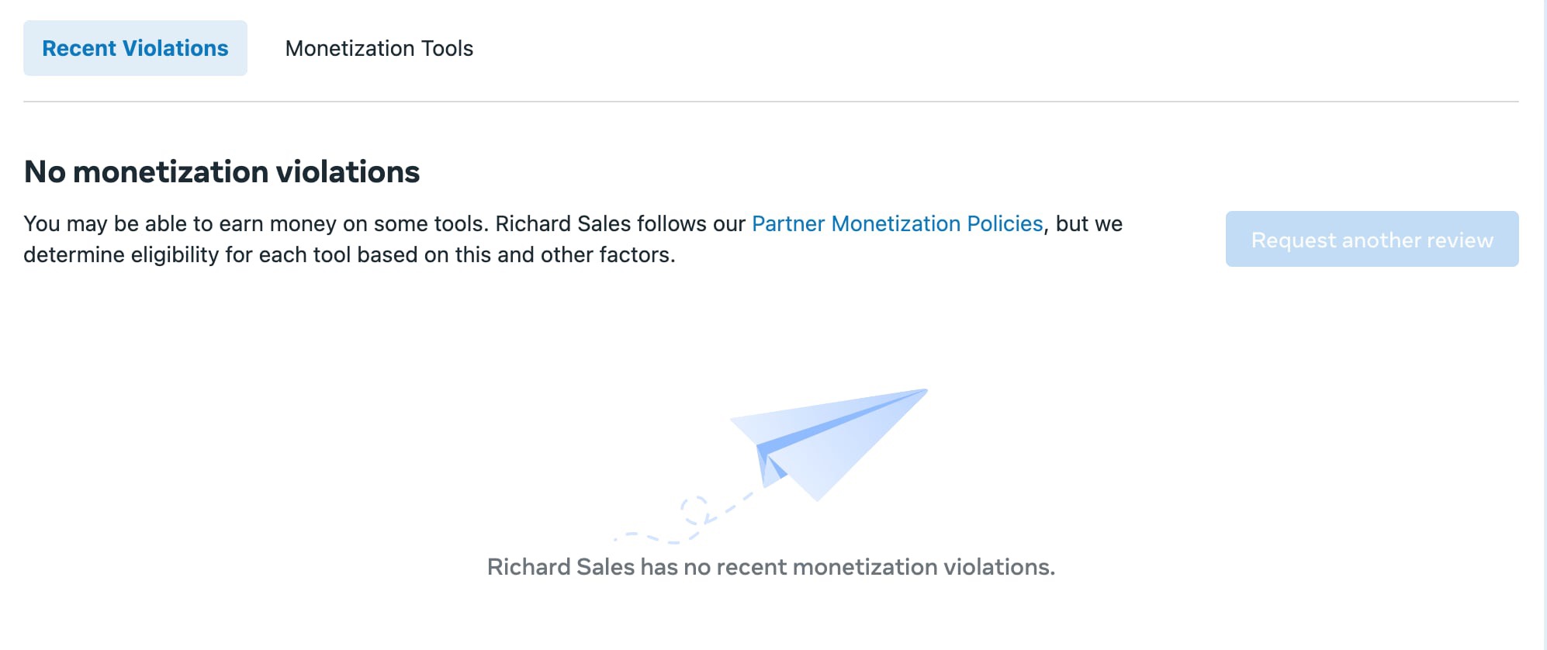Open the Partner Monetization Policies link
Image resolution: width=1547 pixels, height=650 pixels.
[897, 223]
